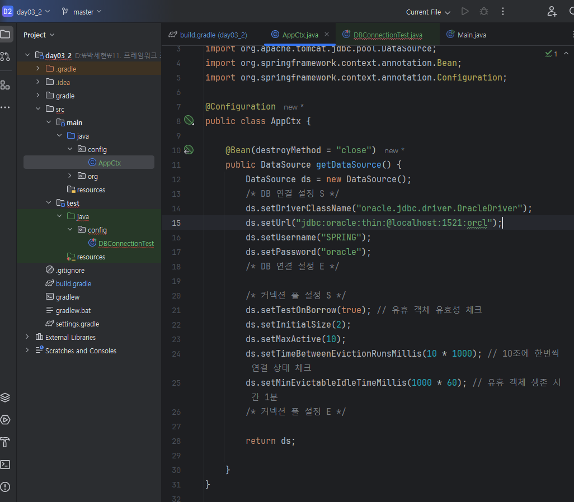Image resolution: width=574 pixels, height=502 pixels.
Task: Click the Code With Me add-user icon
Action: pos(552,12)
